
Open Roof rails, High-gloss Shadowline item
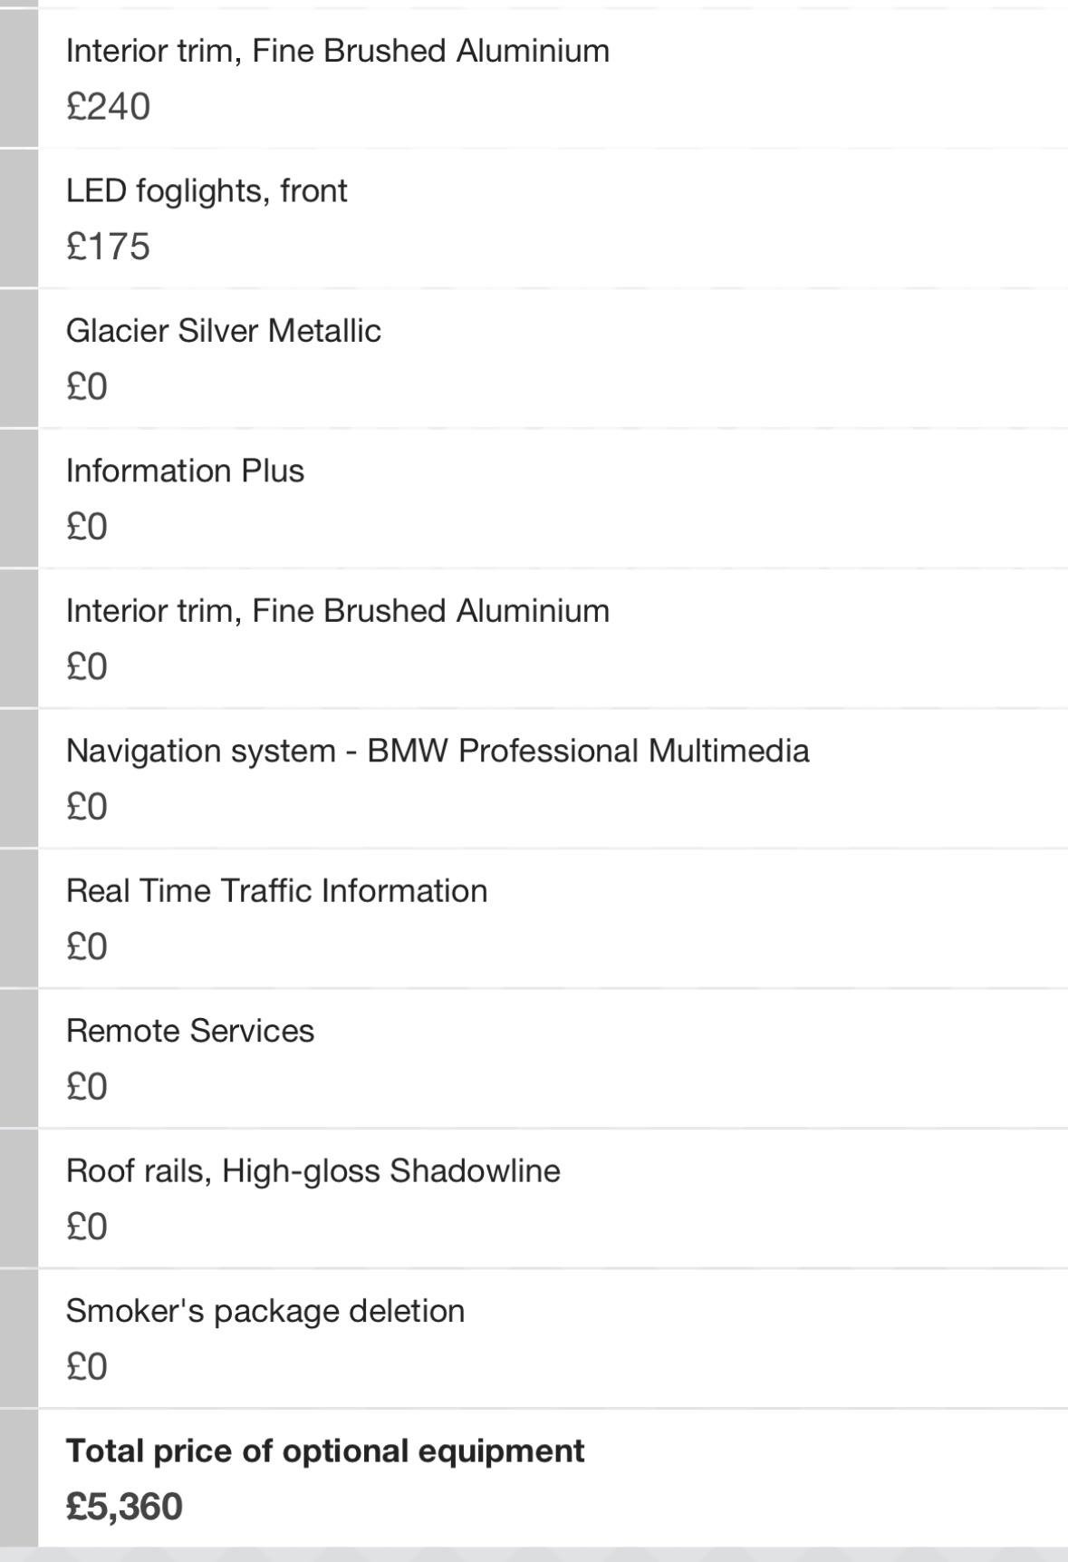pos(553,1198)
